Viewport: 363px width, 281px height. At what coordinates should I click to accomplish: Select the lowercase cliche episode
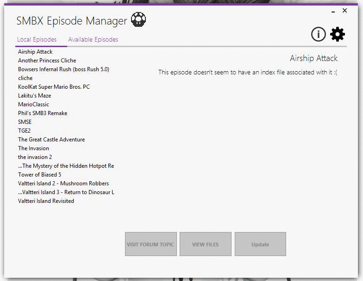[25, 78]
